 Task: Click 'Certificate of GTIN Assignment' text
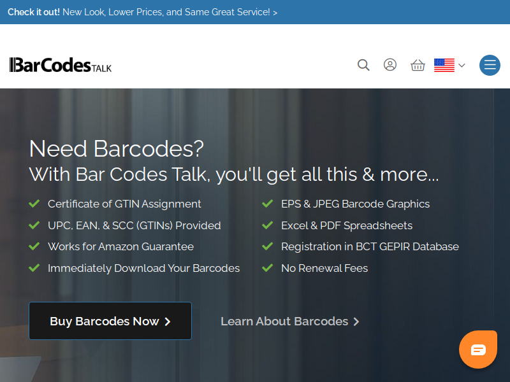124,204
